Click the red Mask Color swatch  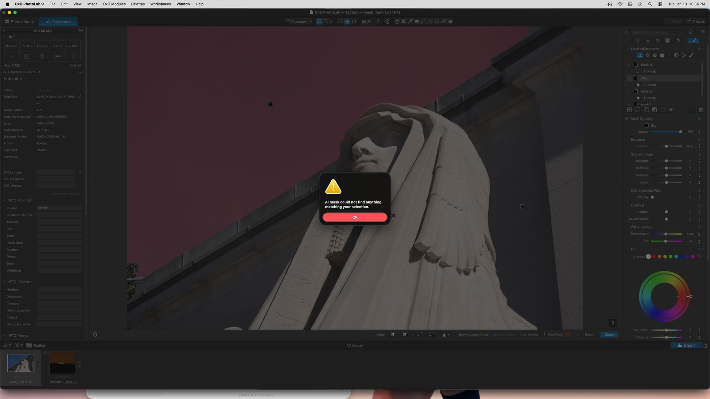pos(568,335)
